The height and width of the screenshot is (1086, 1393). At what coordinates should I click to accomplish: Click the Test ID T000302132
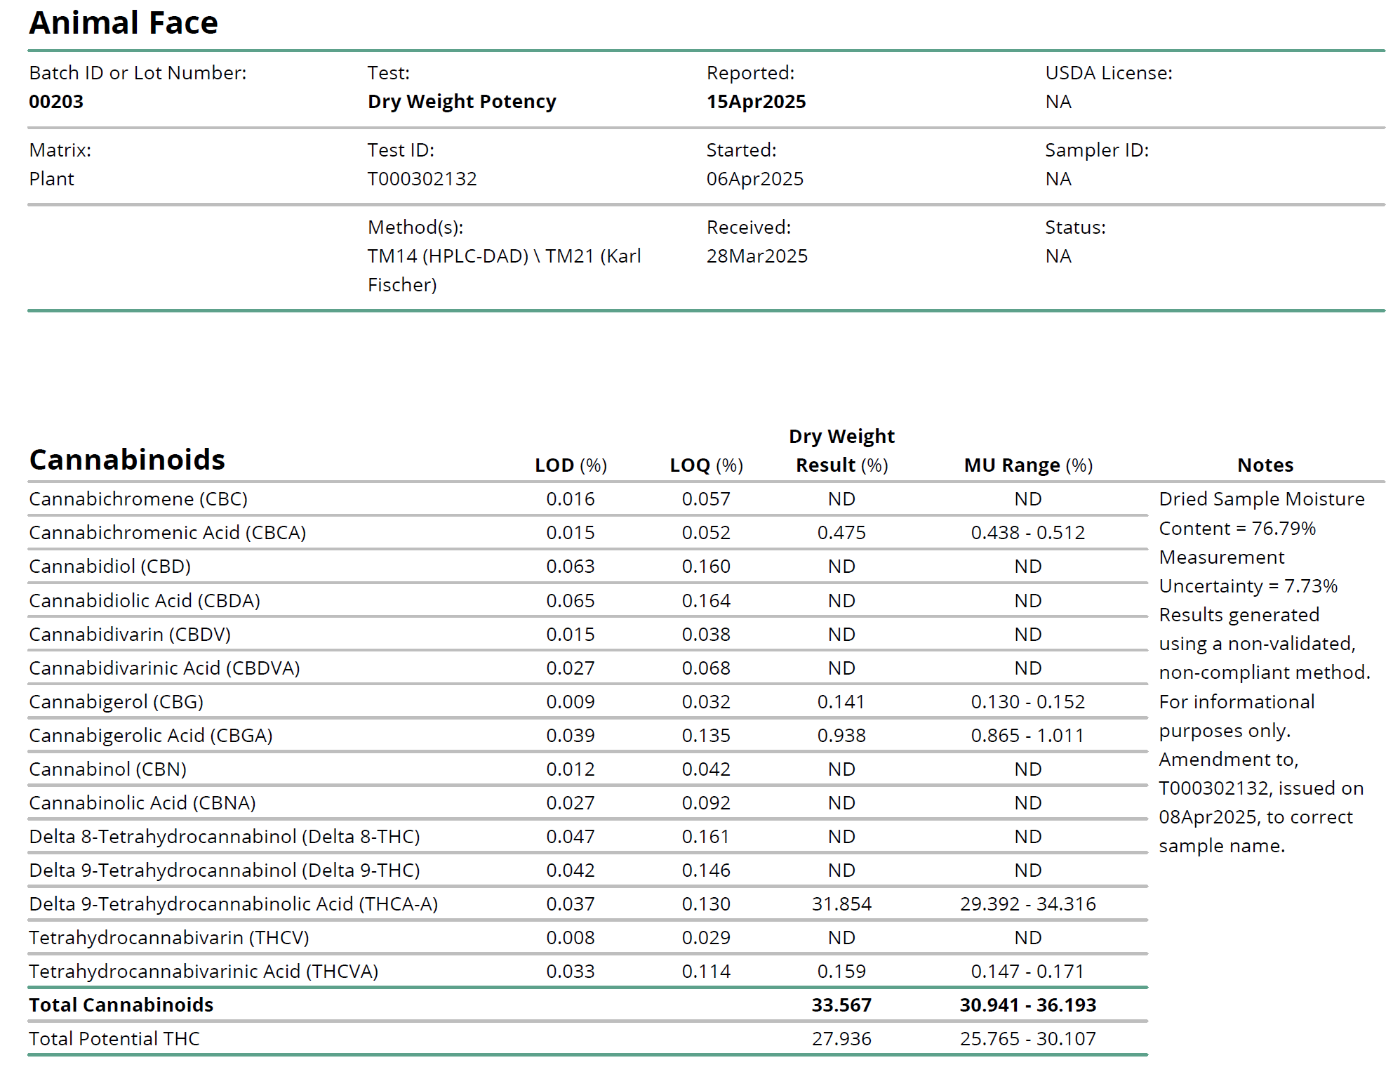[x=422, y=179]
